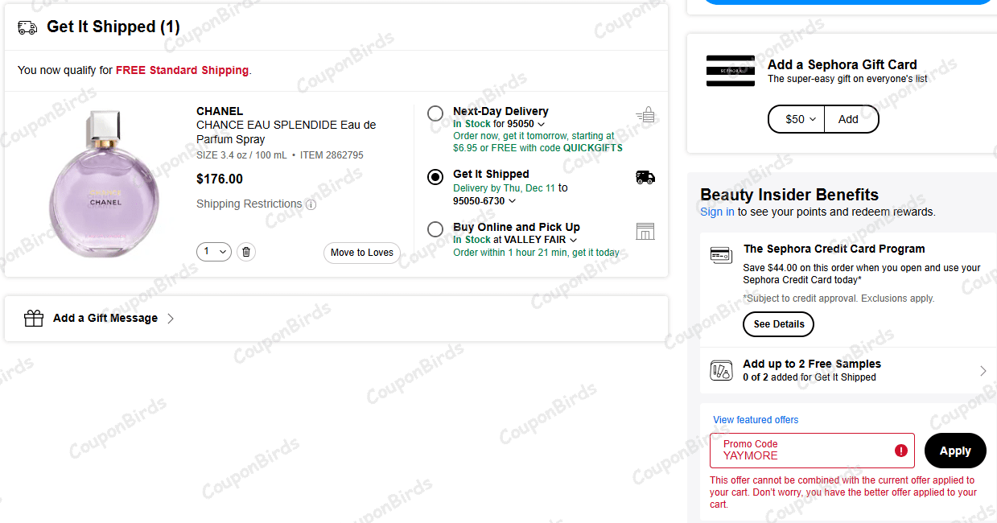Click the gift box icon next to Add a Gift Message

click(34, 319)
